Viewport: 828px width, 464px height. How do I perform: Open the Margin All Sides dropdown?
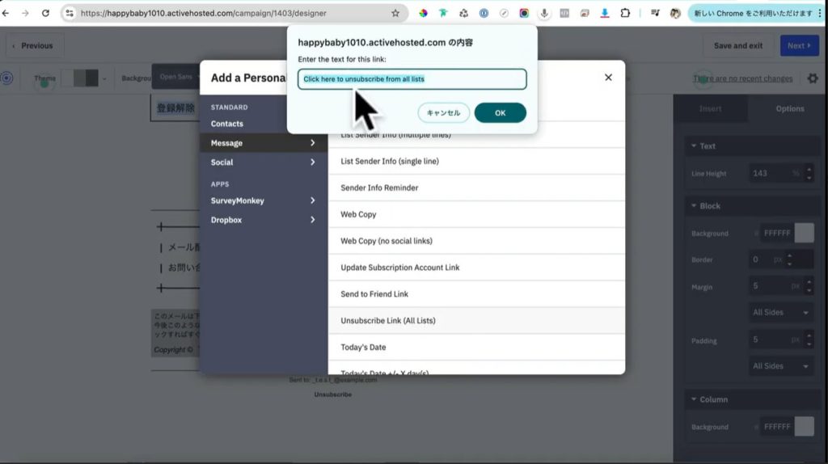[781, 312]
